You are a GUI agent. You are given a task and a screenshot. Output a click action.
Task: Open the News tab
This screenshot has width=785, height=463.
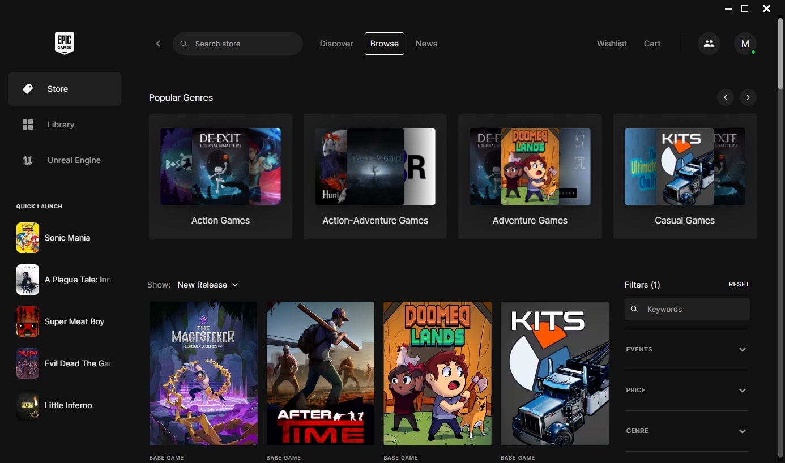coord(426,44)
